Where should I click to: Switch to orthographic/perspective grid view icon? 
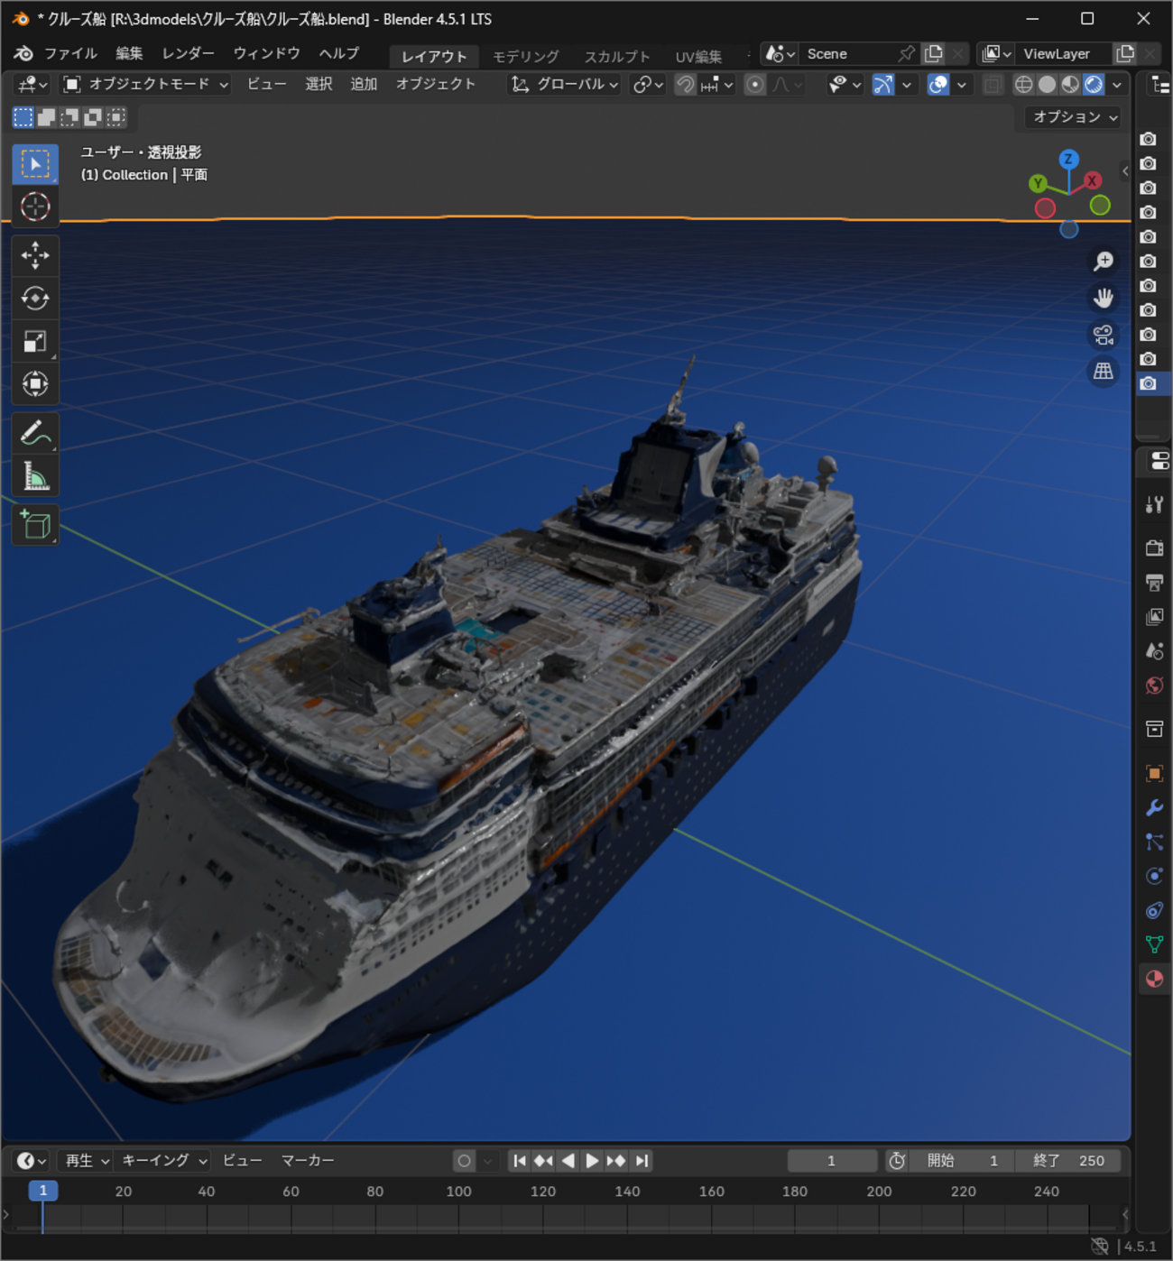coord(1103,372)
